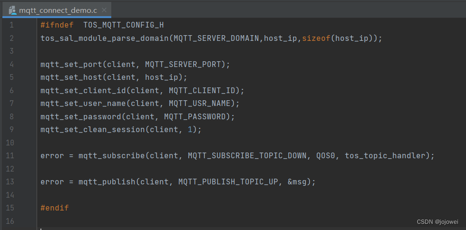
Task: Click the MQTT_PASSWORD constant
Action: point(195,117)
